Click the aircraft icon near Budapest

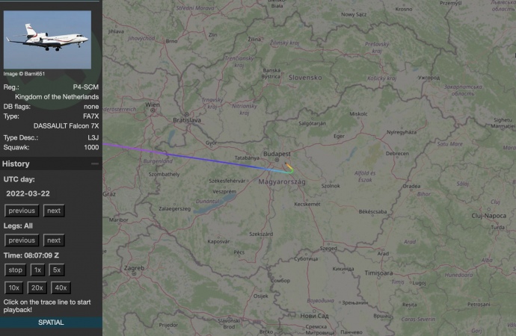(x=286, y=164)
